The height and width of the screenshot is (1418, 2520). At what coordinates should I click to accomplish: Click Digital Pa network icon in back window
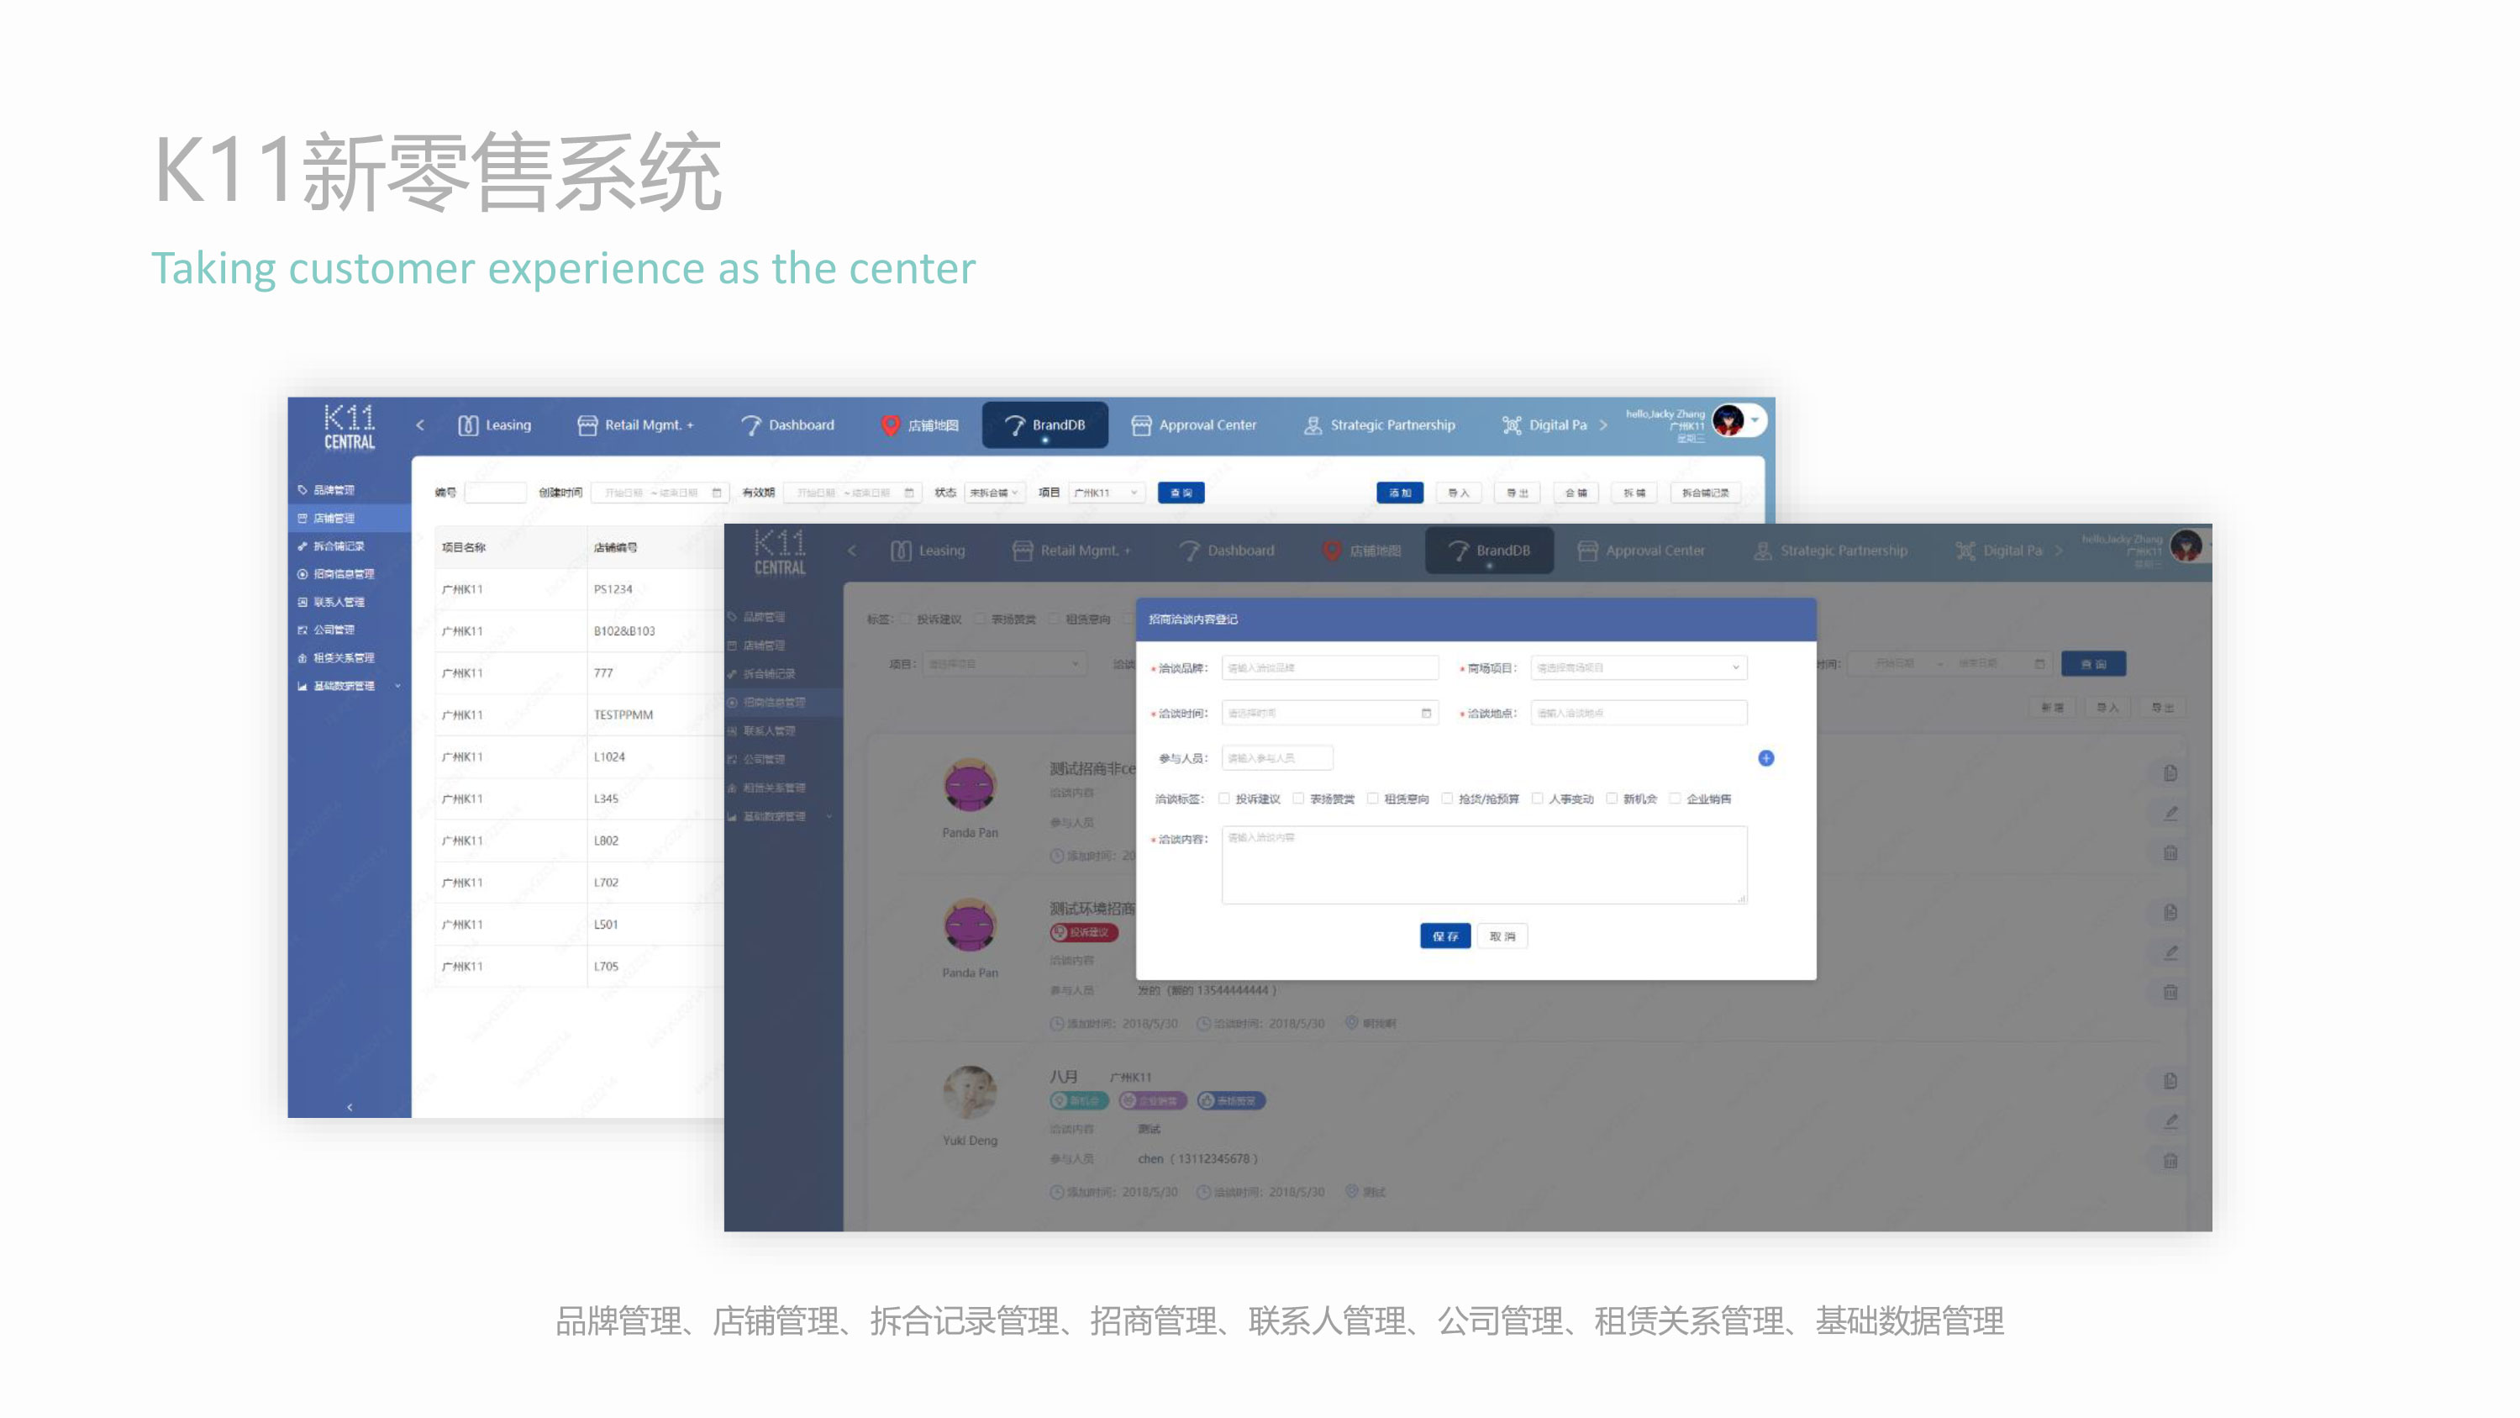[1512, 424]
